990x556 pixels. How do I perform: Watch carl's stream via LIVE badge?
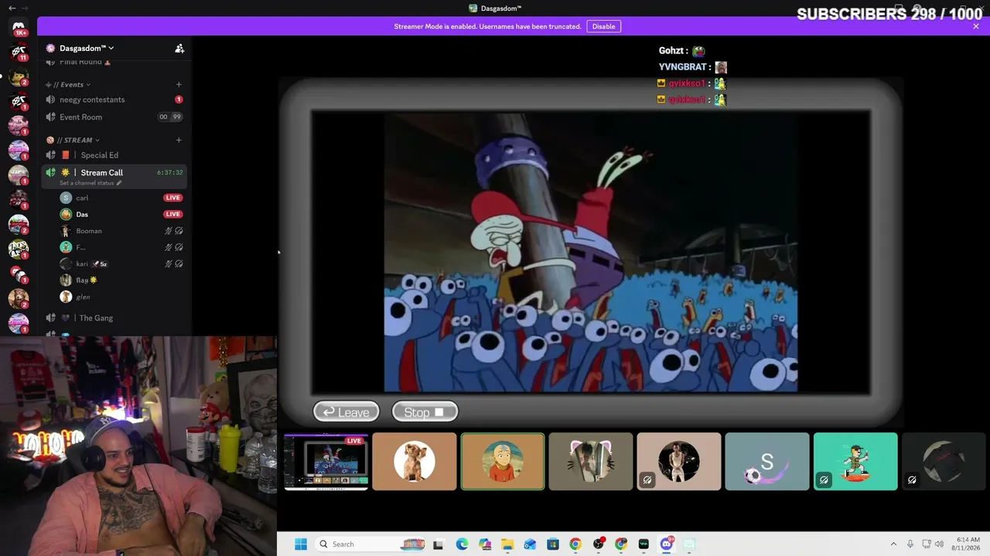172,198
